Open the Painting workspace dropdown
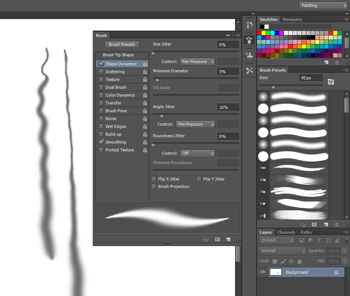 tap(323, 5)
